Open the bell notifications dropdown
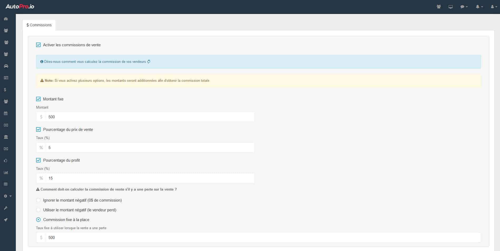Viewport: 500px width, 251px height. [479, 7]
